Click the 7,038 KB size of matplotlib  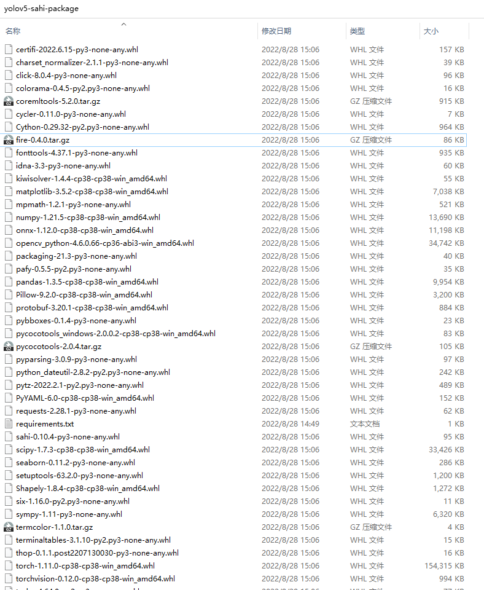448,192
